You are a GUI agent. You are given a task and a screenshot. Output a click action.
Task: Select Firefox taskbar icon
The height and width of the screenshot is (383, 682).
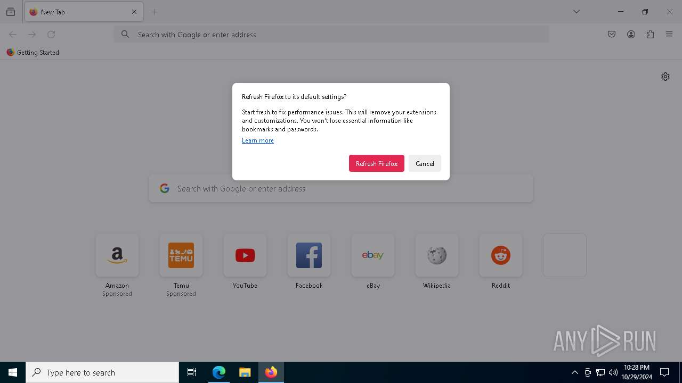(271, 372)
